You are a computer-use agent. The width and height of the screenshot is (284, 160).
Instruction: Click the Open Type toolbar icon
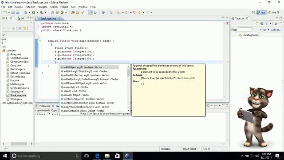[73, 12]
